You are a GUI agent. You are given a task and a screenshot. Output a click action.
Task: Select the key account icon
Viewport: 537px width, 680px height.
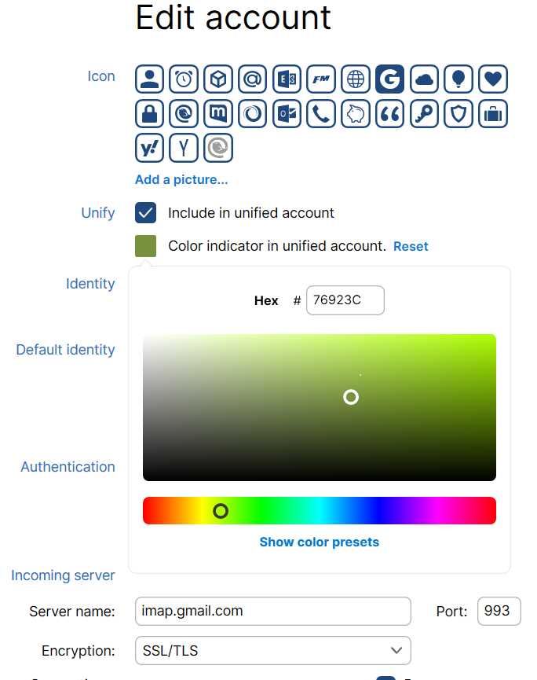[425, 114]
